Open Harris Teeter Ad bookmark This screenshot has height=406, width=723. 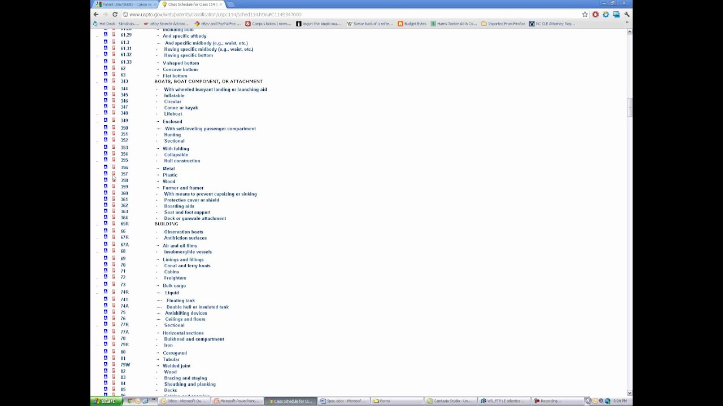pos(454,24)
